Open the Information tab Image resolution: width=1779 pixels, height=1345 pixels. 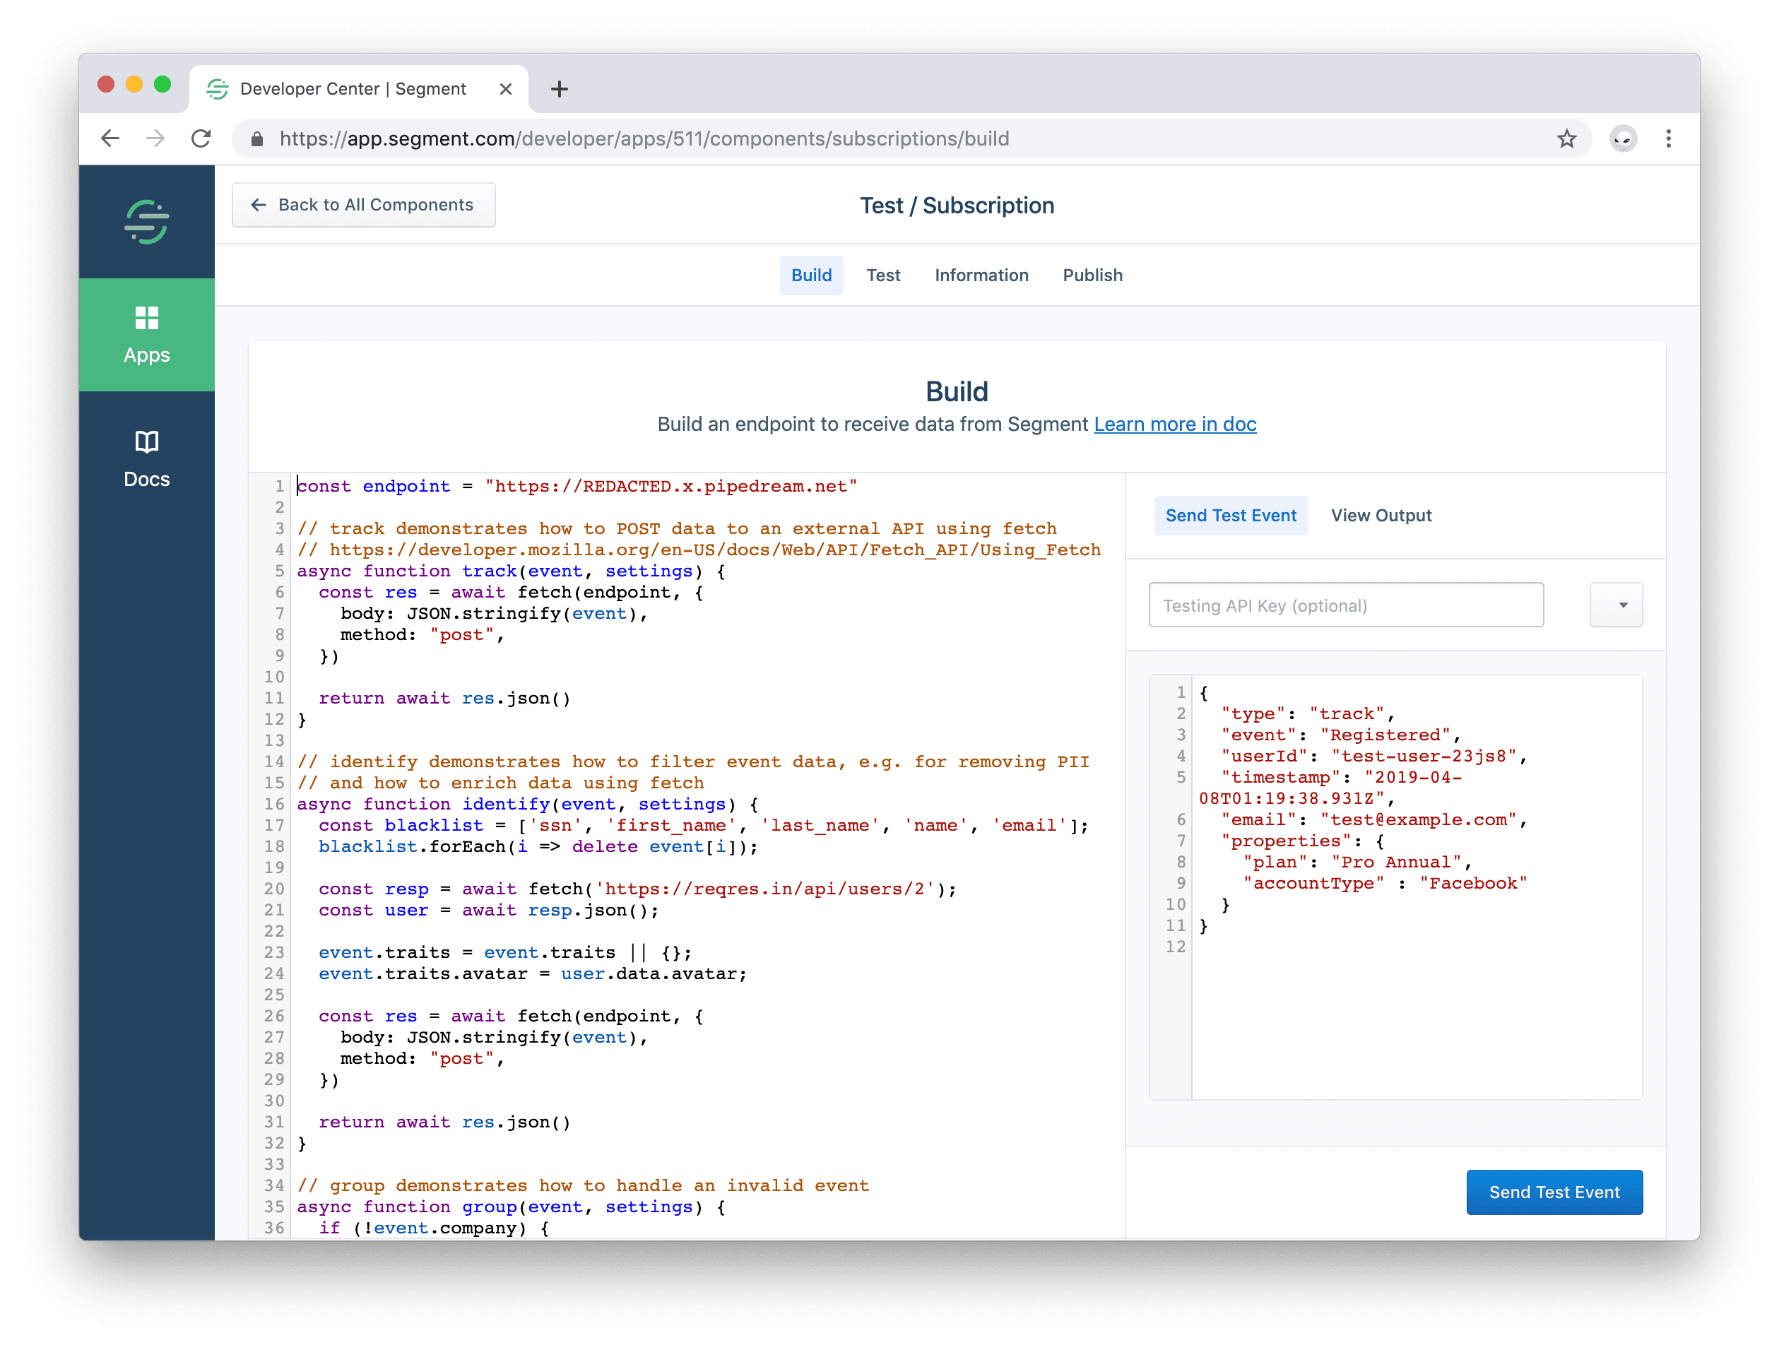(x=981, y=275)
